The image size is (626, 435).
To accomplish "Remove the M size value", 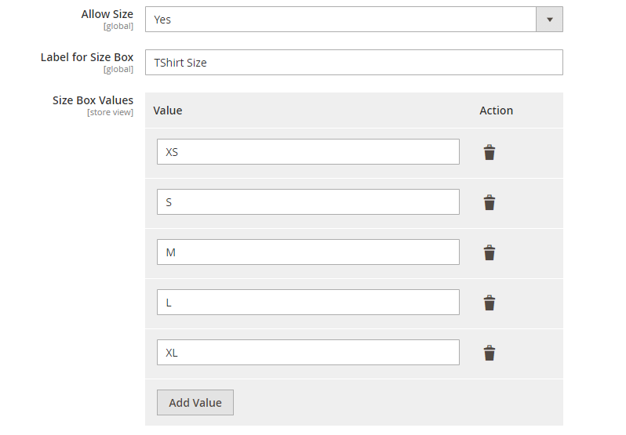I will pos(489,252).
